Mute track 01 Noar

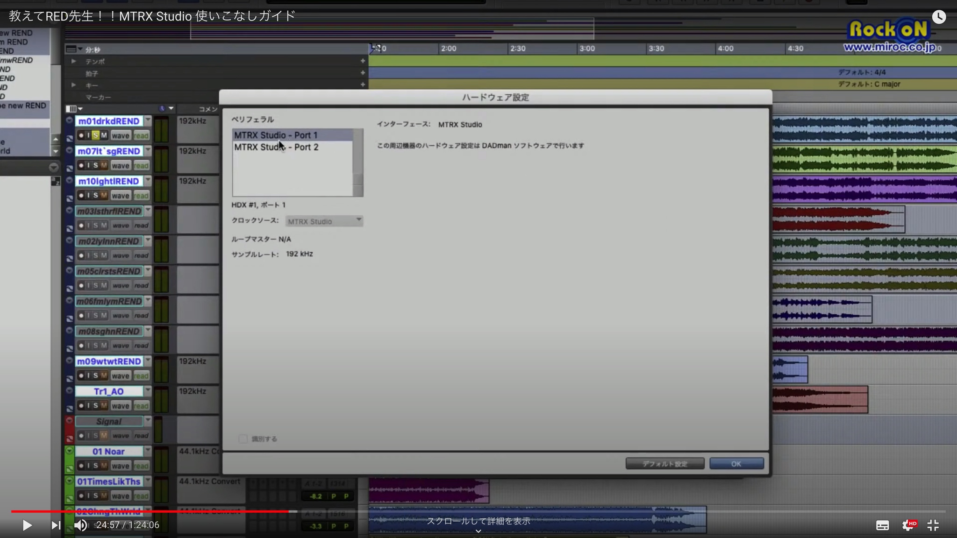104,466
